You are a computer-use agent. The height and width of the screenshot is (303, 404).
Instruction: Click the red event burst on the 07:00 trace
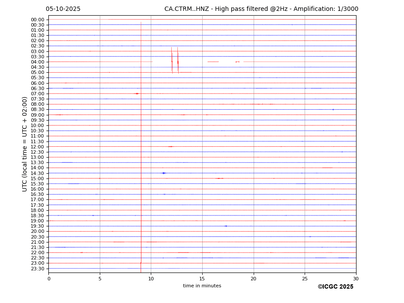click(137, 94)
